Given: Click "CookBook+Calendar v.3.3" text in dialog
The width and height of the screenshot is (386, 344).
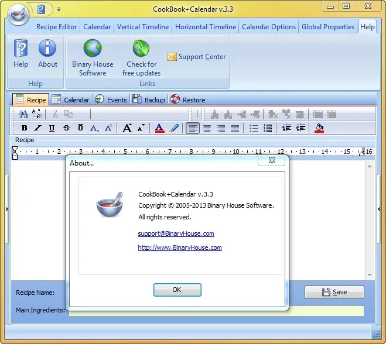Looking at the screenshot, I should click(176, 194).
